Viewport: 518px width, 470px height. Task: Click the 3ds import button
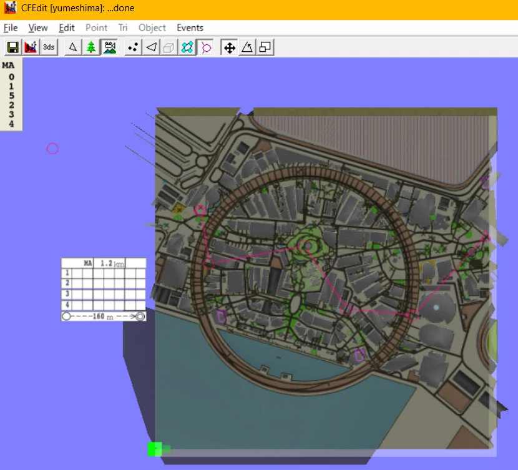pos(49,47)
